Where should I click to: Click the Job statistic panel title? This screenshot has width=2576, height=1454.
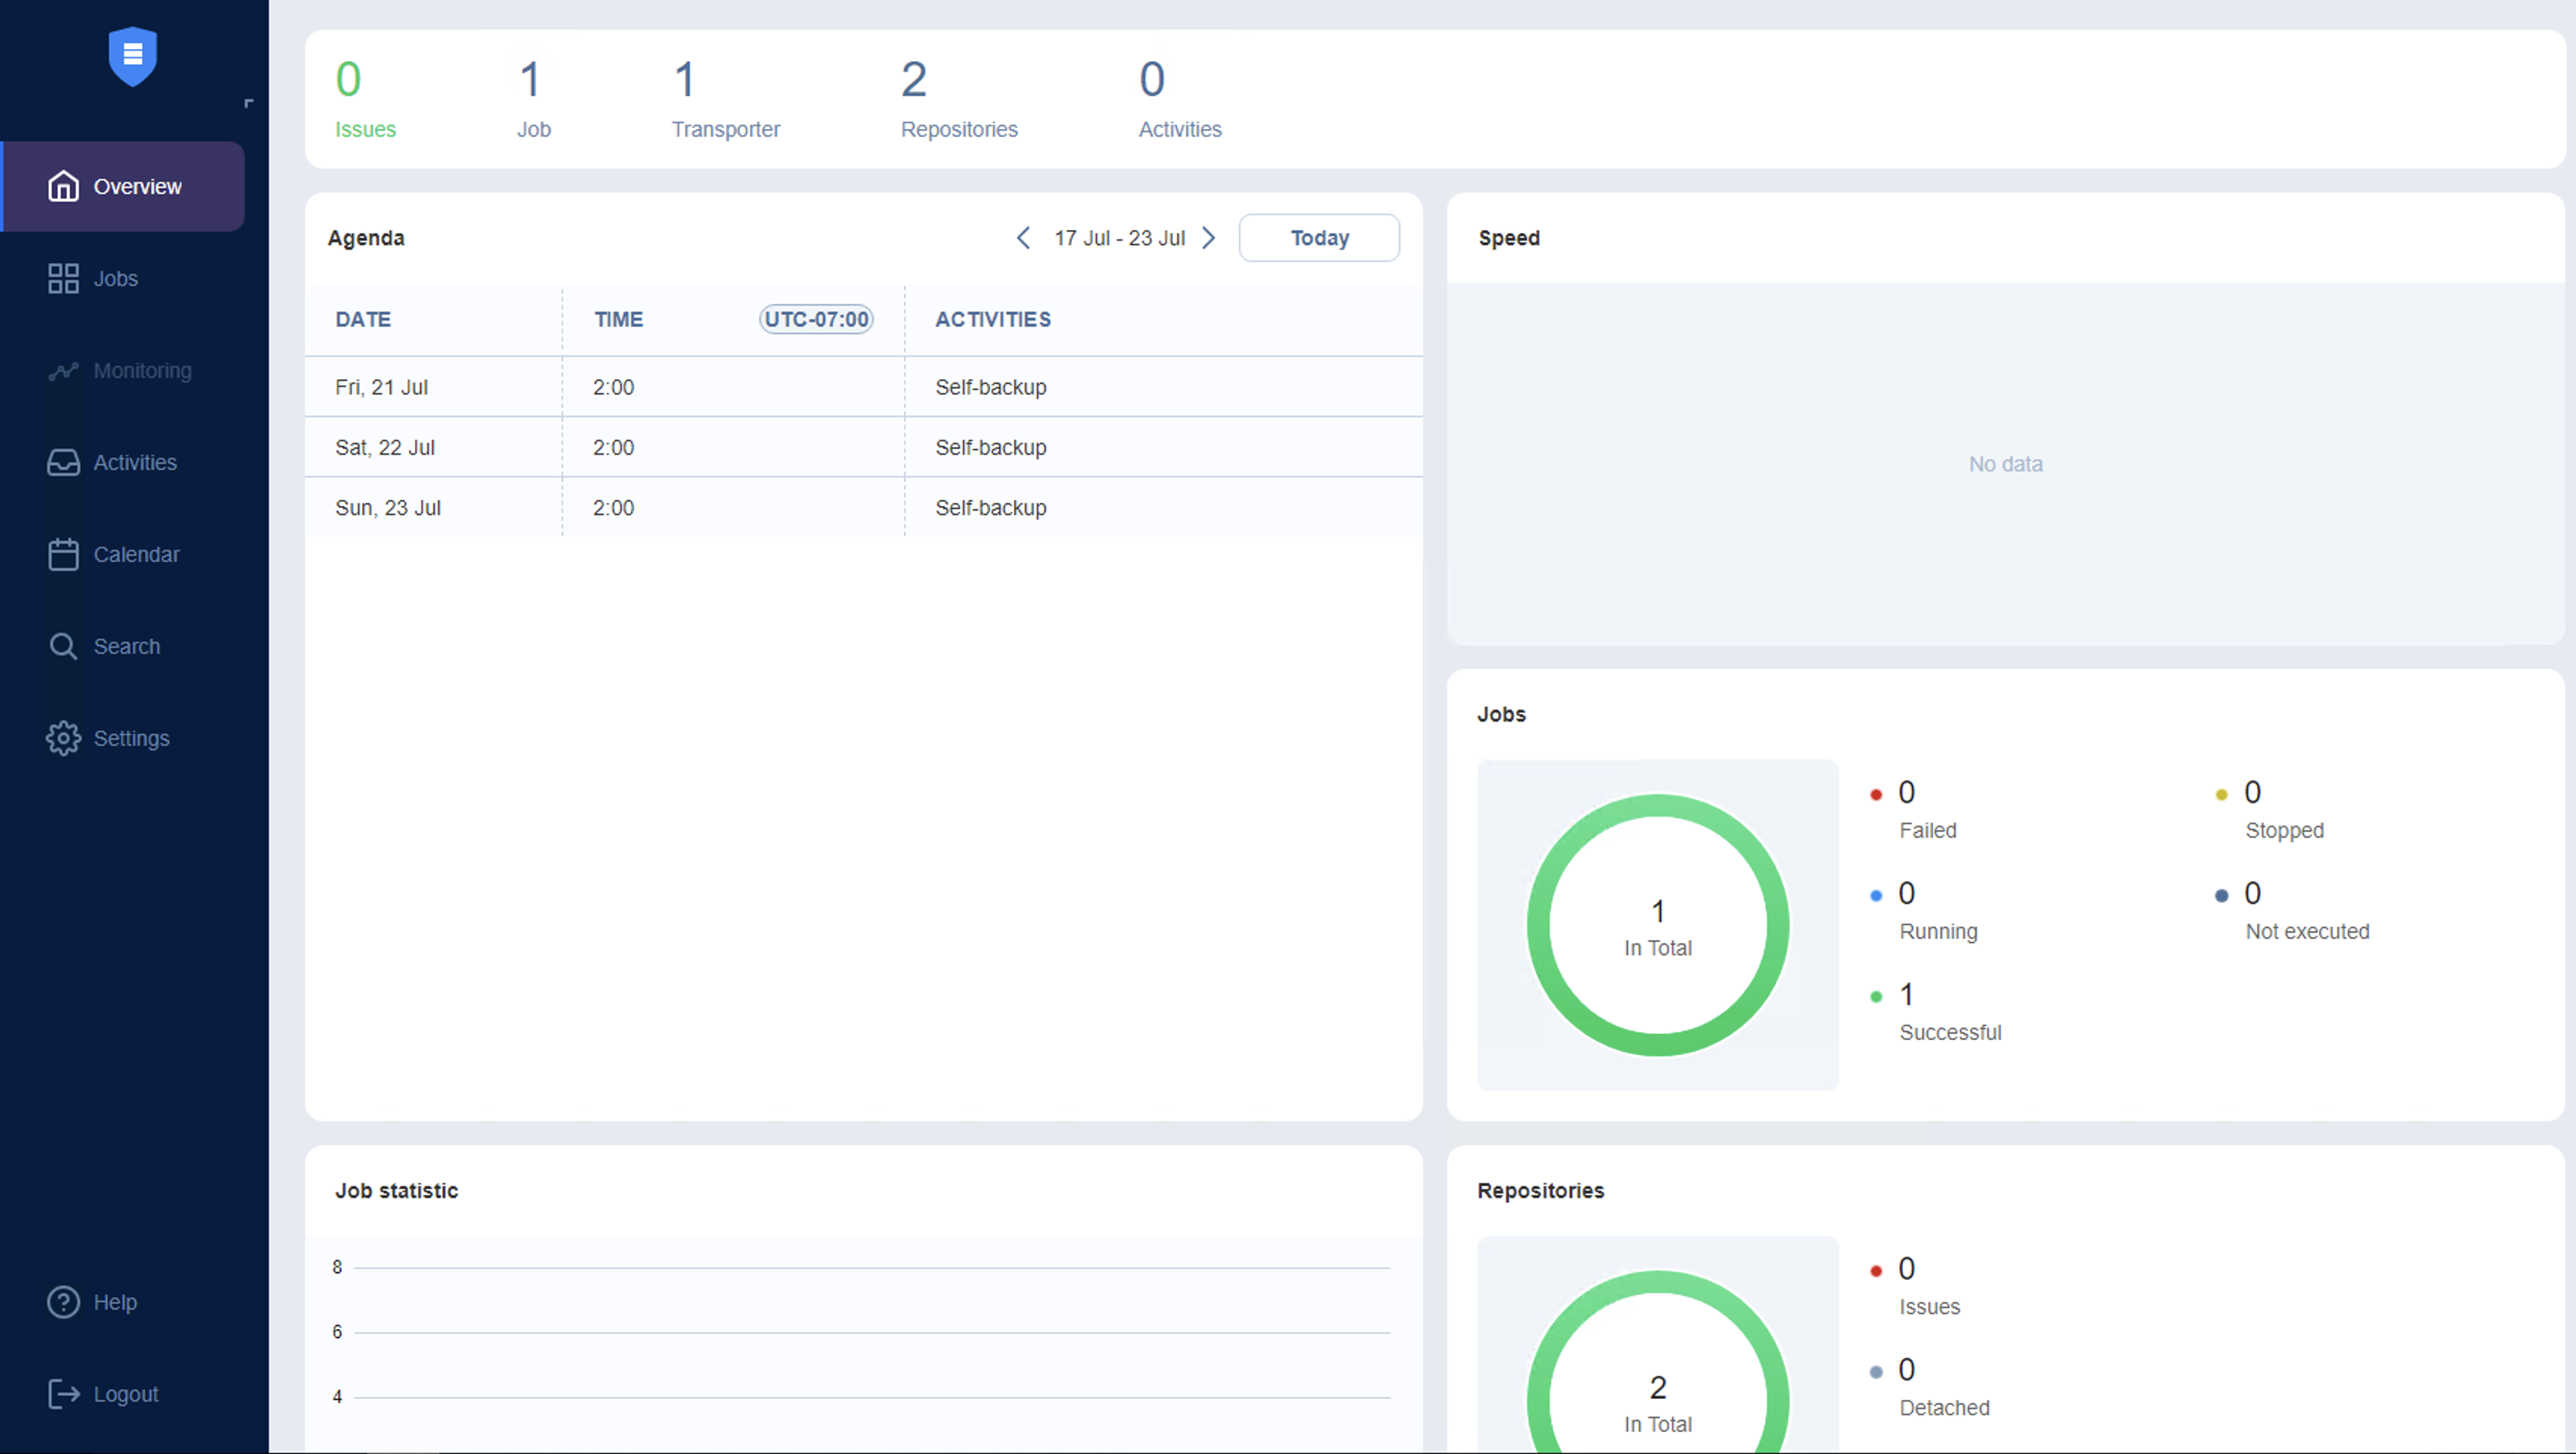pos(396,1190)
